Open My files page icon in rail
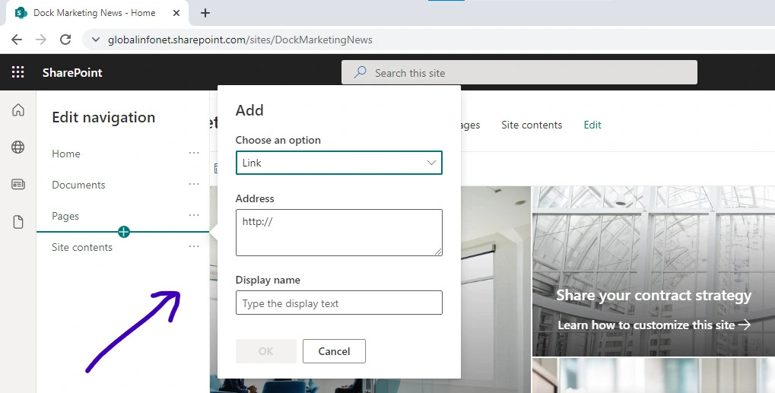775x393 pixels. pos(18,222)
